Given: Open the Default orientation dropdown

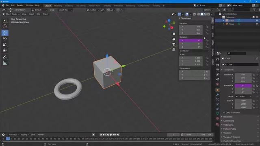Looking at the screenshot, I should (39, 10).
